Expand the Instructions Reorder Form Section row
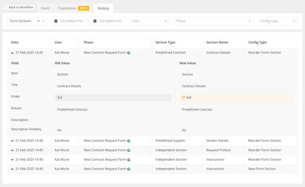Viewport: 305px width, 187px height. (12, 160)
